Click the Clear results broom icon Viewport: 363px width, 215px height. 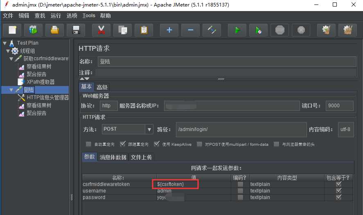[x=326, y=30]
